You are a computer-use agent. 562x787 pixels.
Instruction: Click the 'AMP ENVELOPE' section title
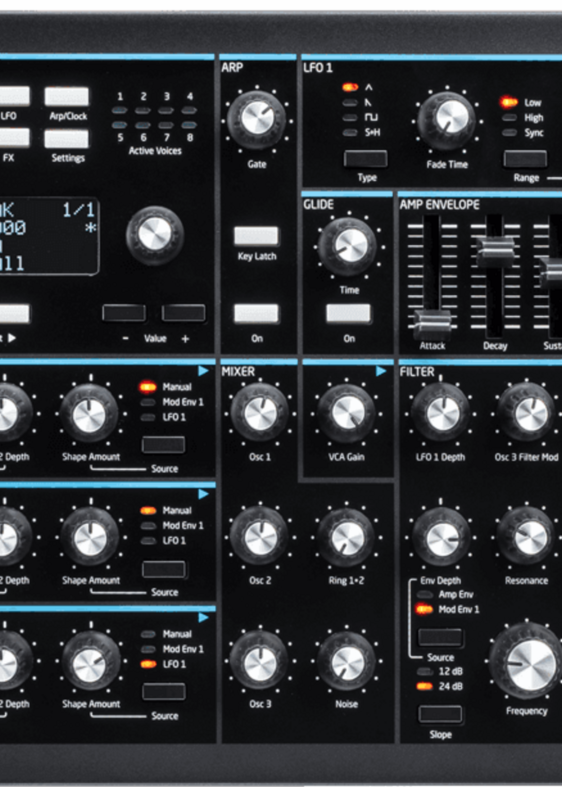pyautogui.click(x=440, y=205)
